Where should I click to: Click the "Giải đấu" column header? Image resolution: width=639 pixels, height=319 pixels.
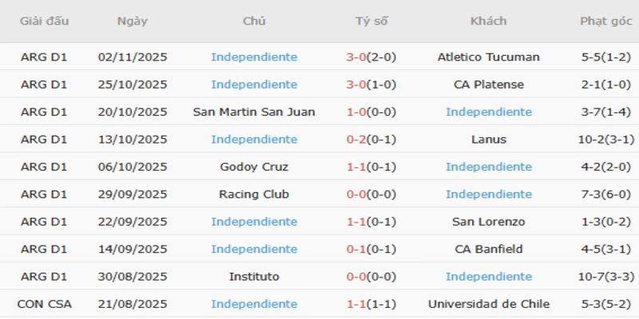pyautogui.click(x=43, y=22)
